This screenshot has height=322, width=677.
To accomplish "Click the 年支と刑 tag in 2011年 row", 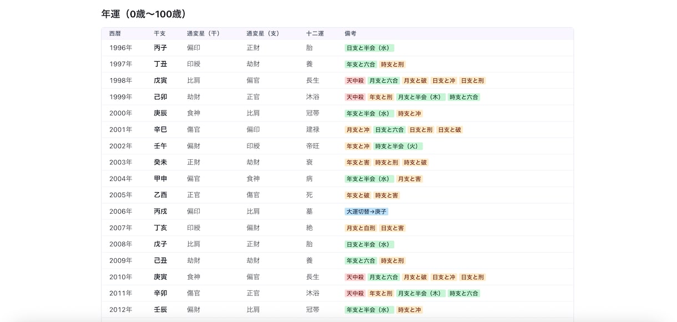I will point(381,294).
